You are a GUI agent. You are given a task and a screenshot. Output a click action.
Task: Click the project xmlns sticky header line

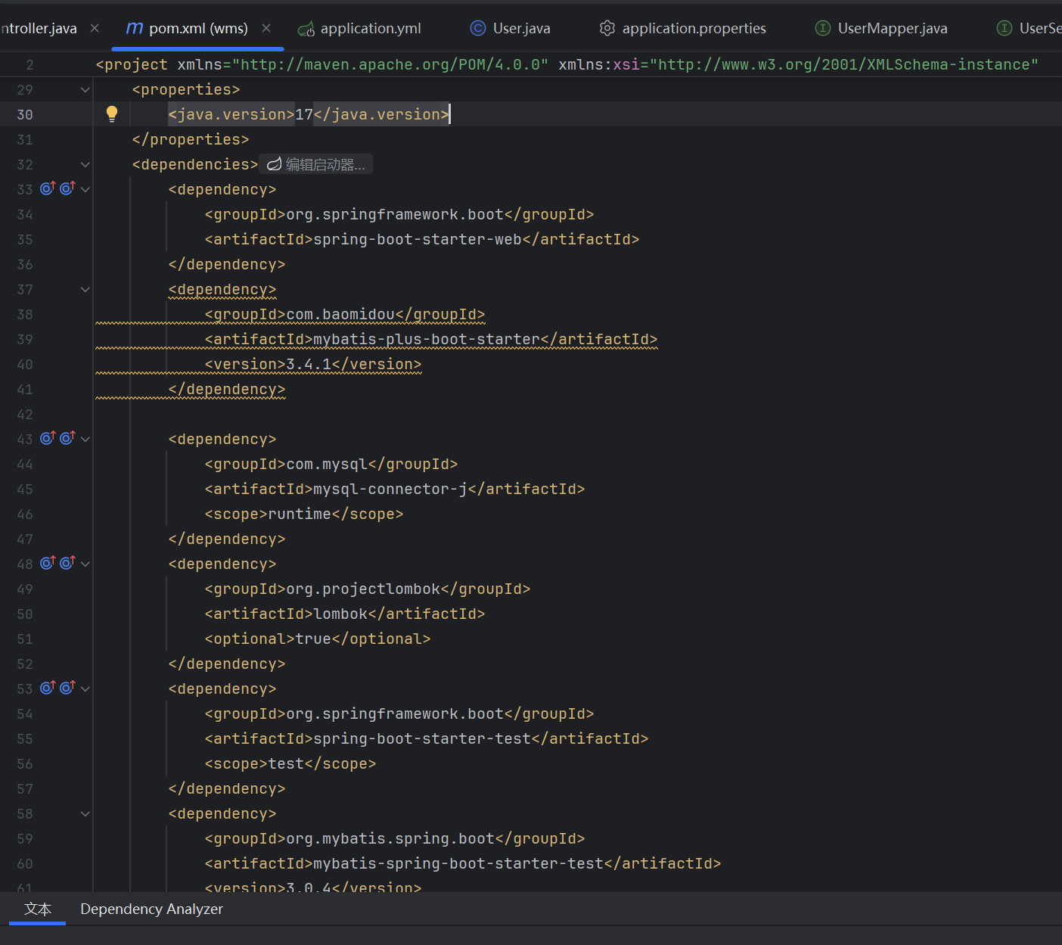click(x=567, y=64)
